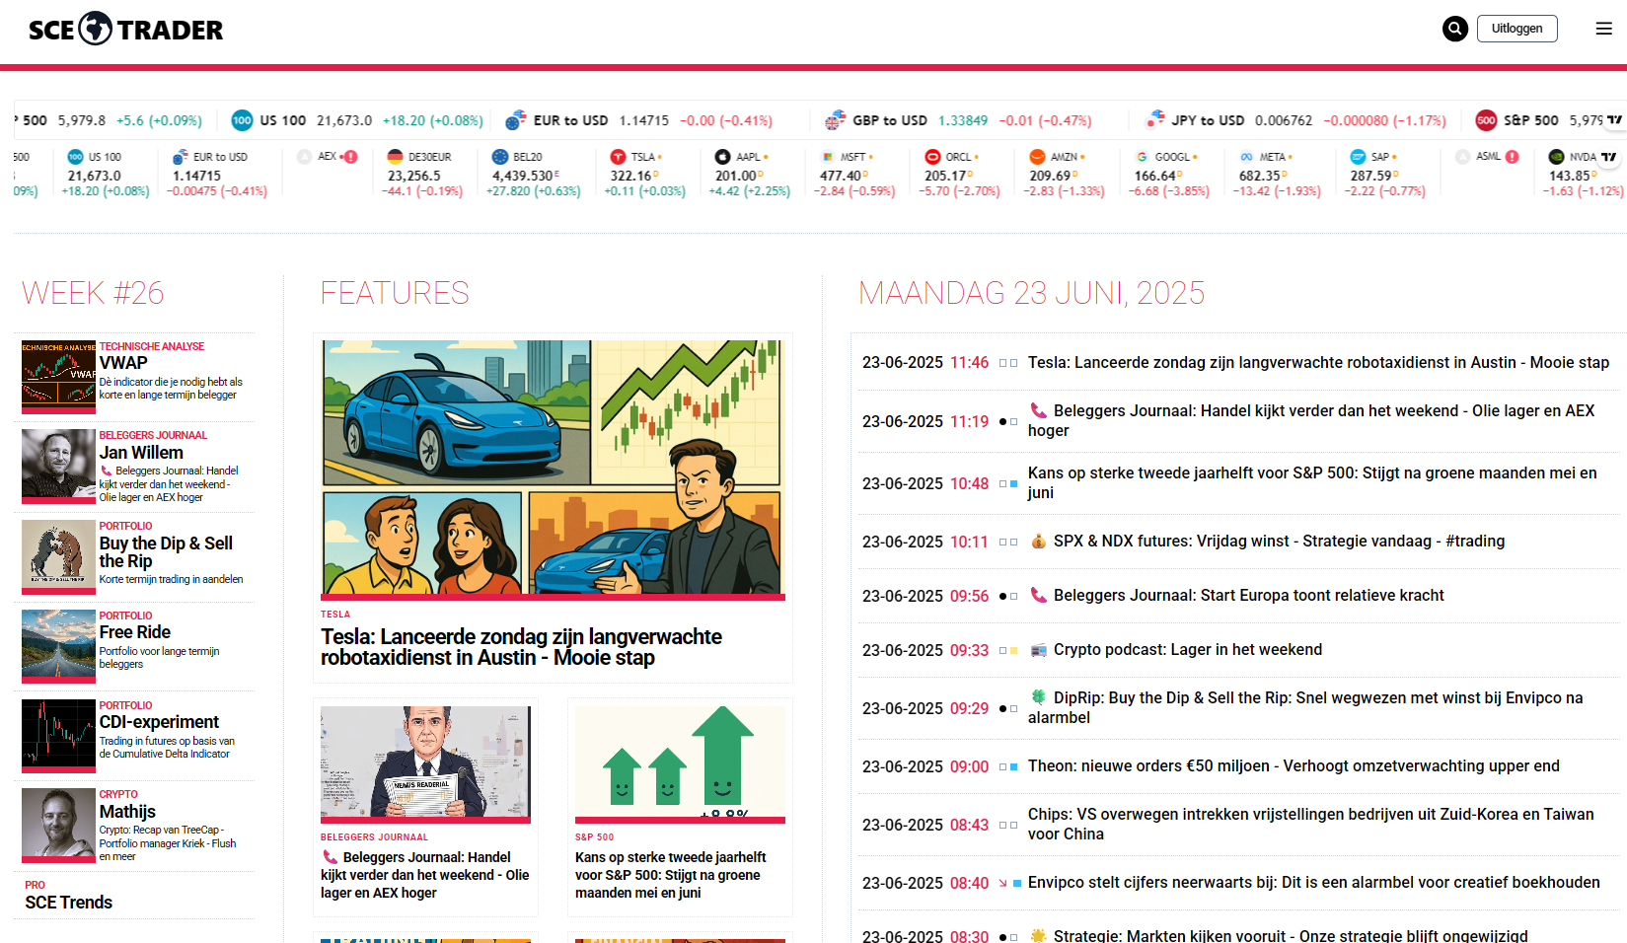This screenshot has width=1627, height=943.
Task: Select the BEL20 index icon
Action: point(500,157)
